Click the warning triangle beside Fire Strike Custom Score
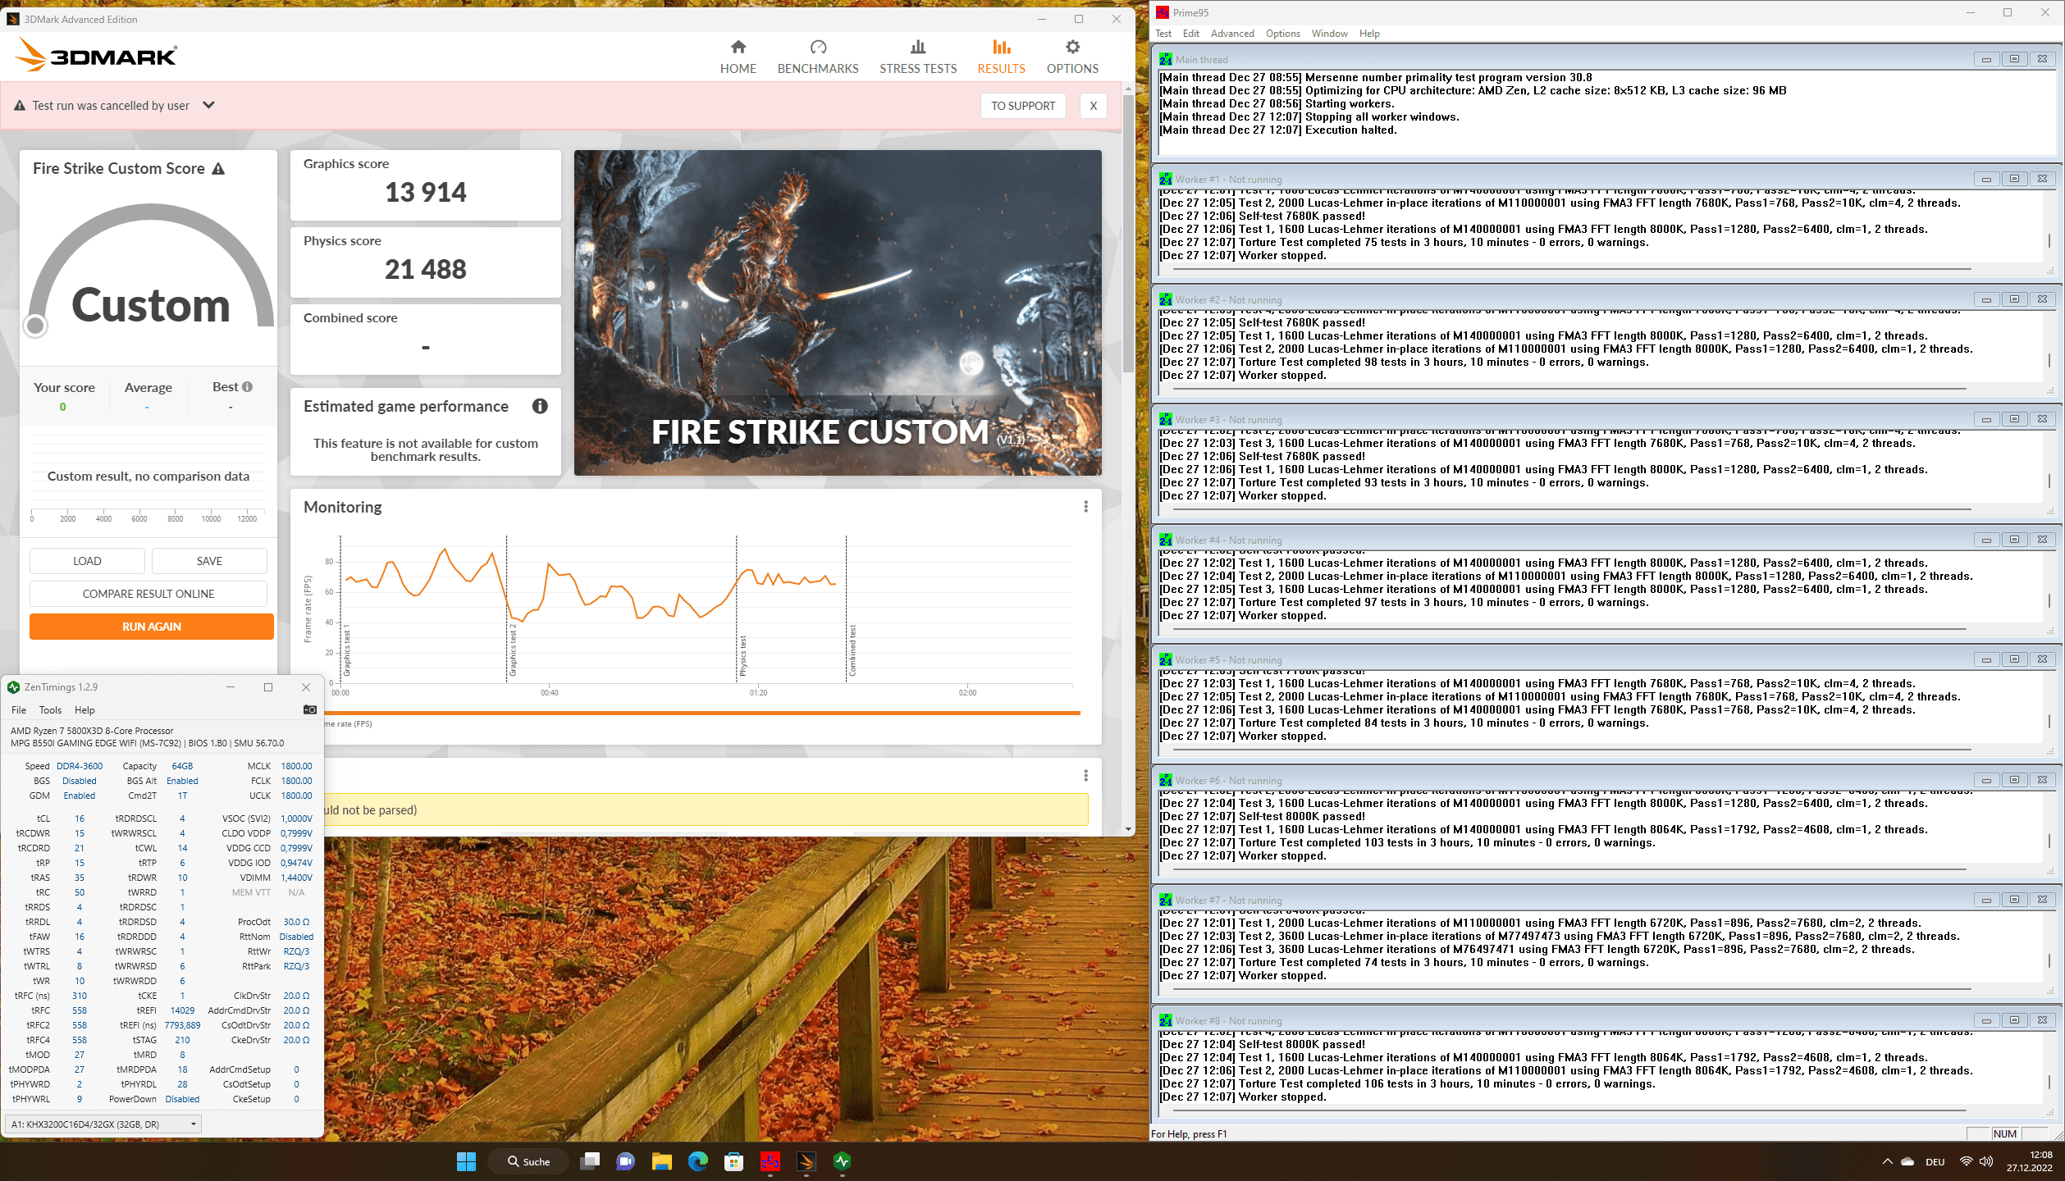 coord(218,169)
